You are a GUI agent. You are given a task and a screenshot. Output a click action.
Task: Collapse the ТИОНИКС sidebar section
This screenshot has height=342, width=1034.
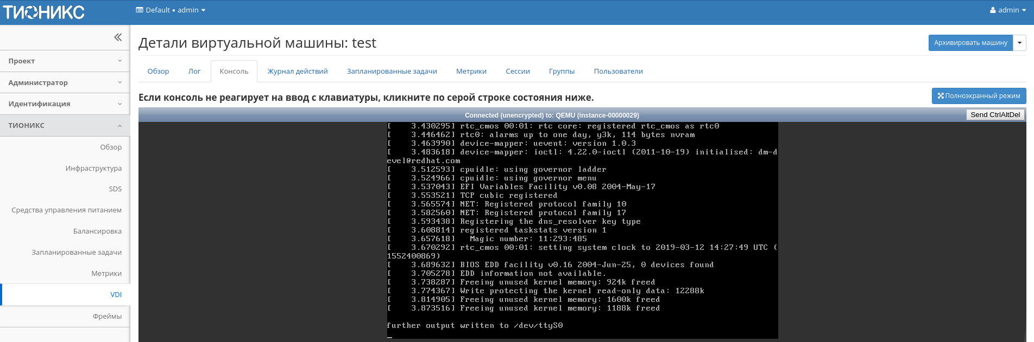click(65, 125)
